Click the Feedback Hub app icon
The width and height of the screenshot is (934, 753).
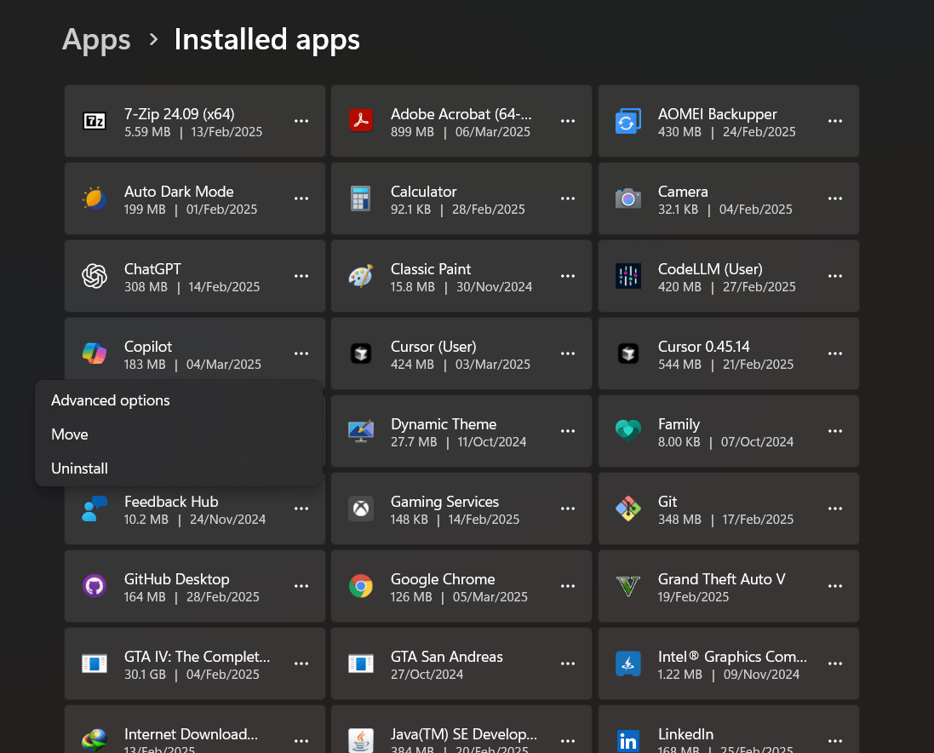(95, 509)
